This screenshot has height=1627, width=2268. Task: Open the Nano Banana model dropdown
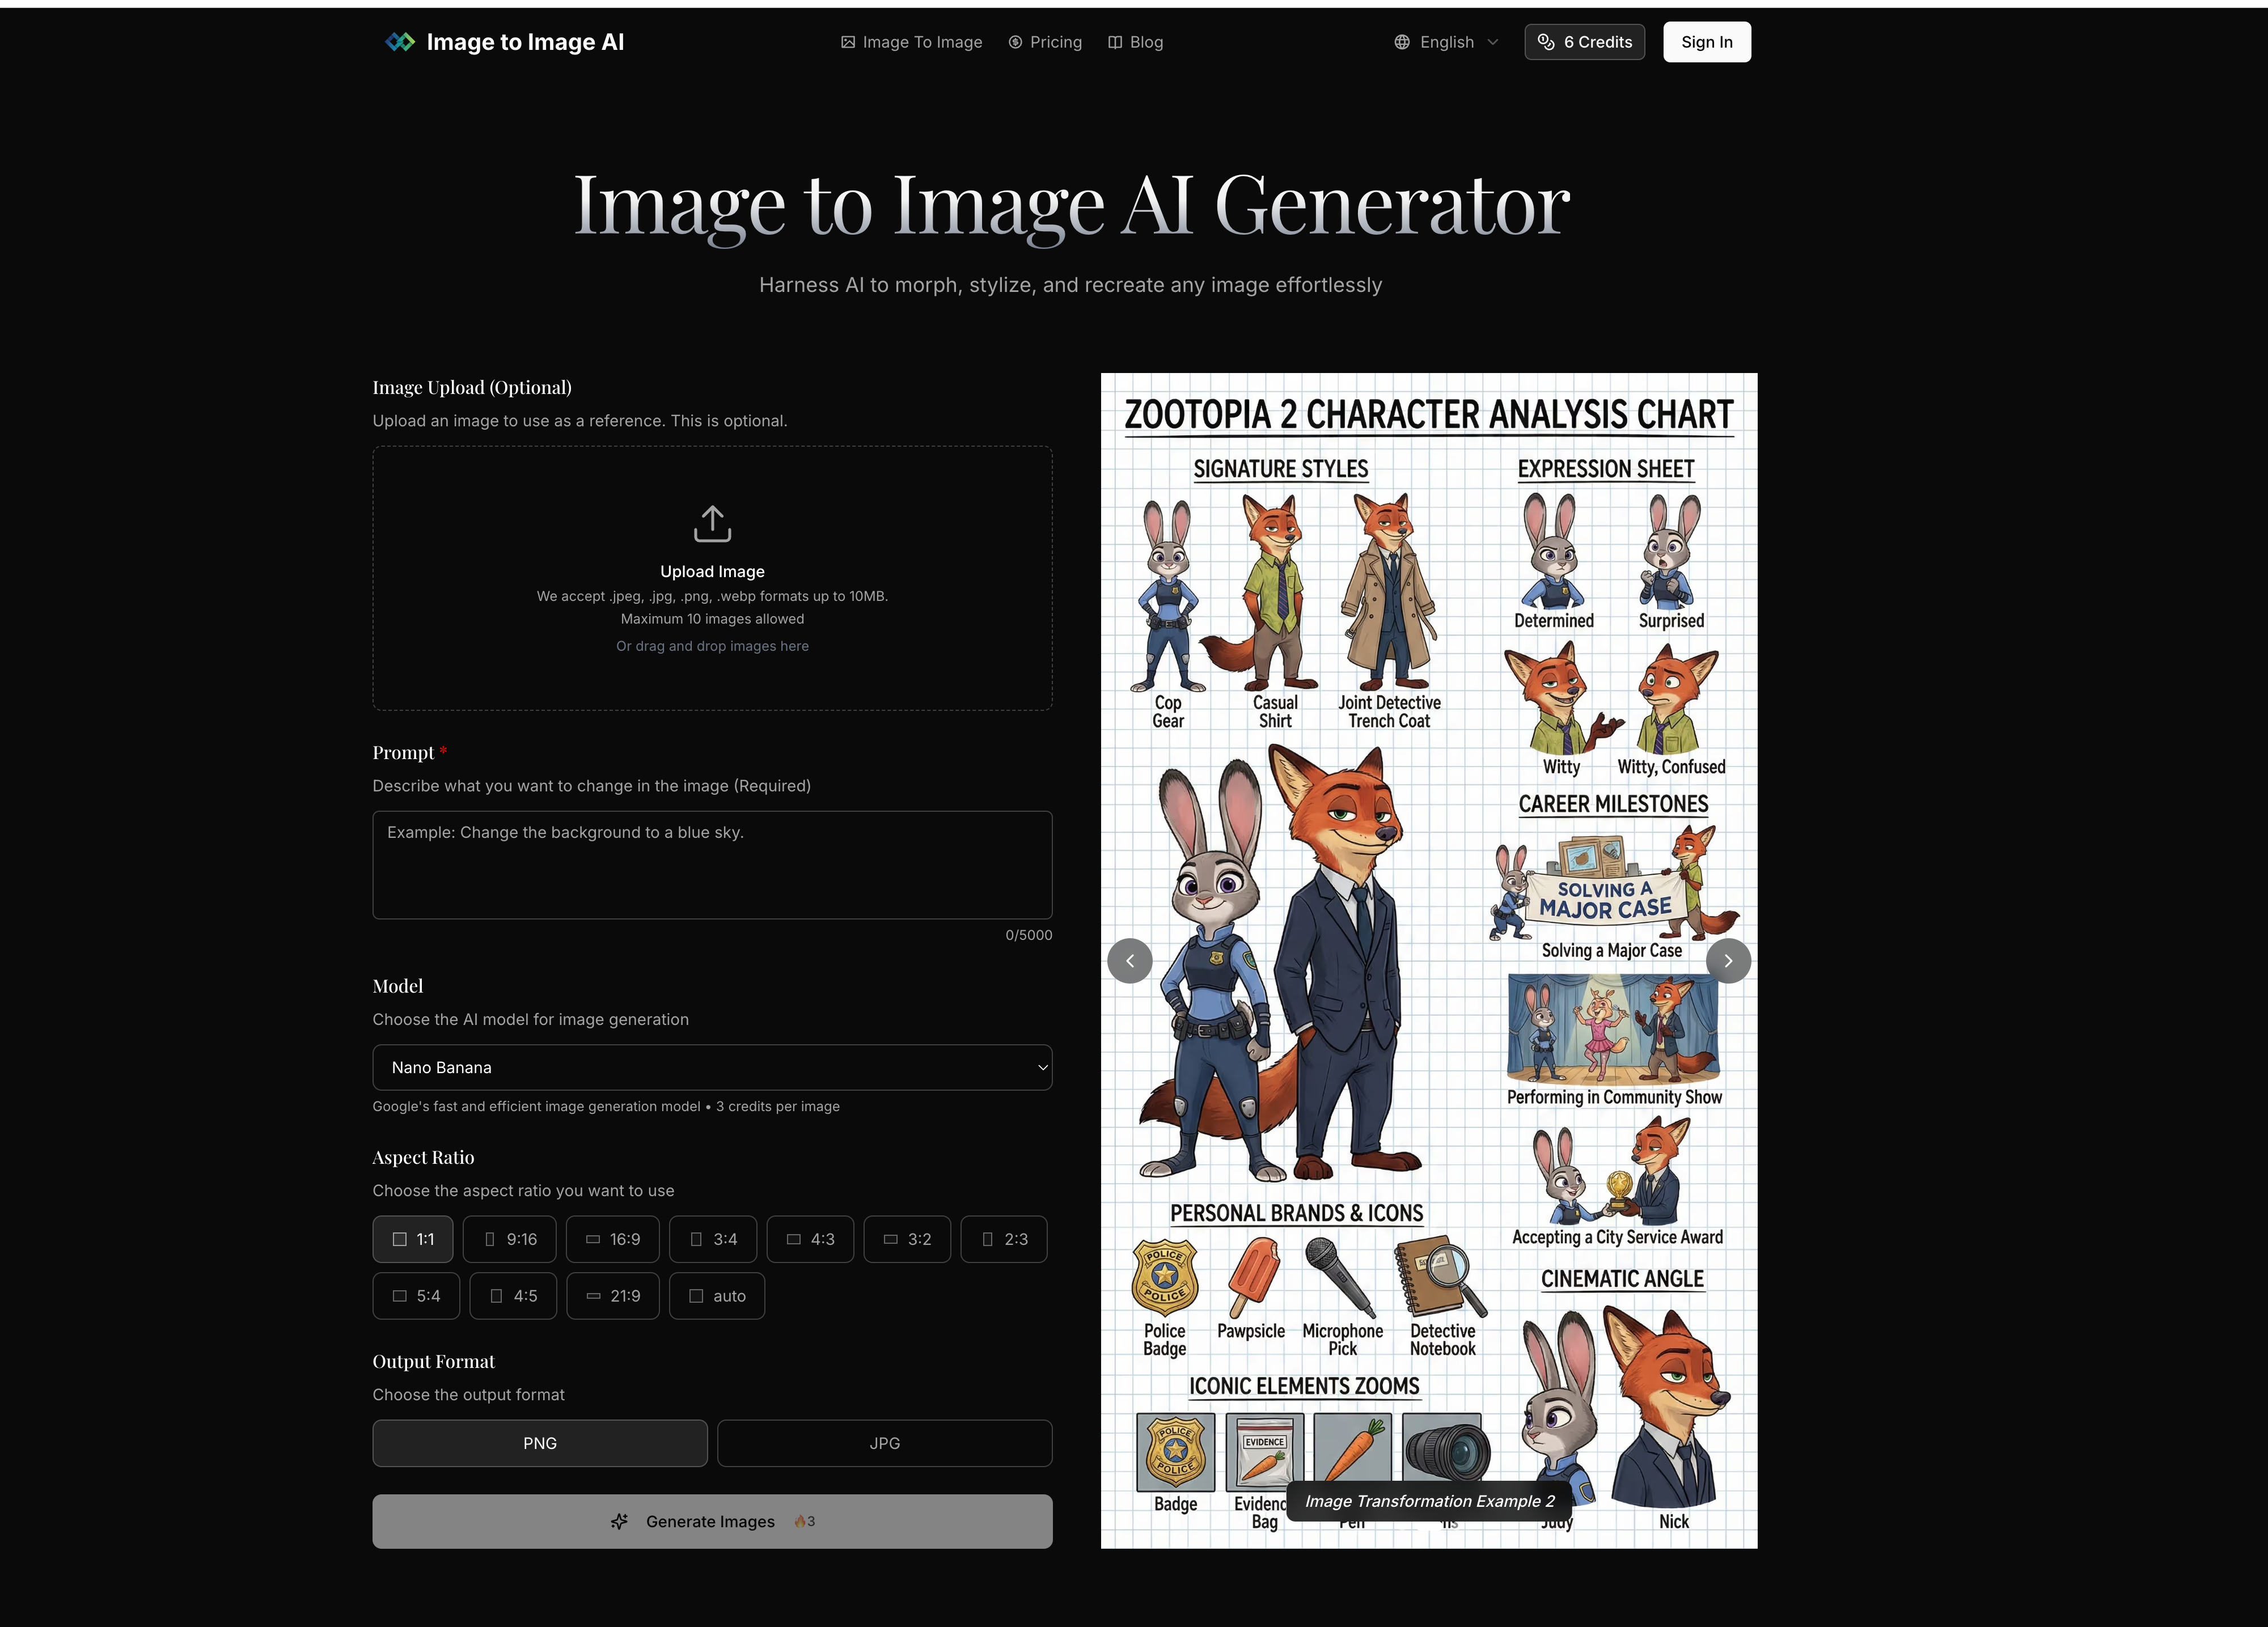pyautogui.click(x=712, y=1067)
